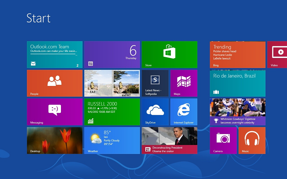Open Travel tile Rio de Janeiro, Brazil

coord(237,83)
